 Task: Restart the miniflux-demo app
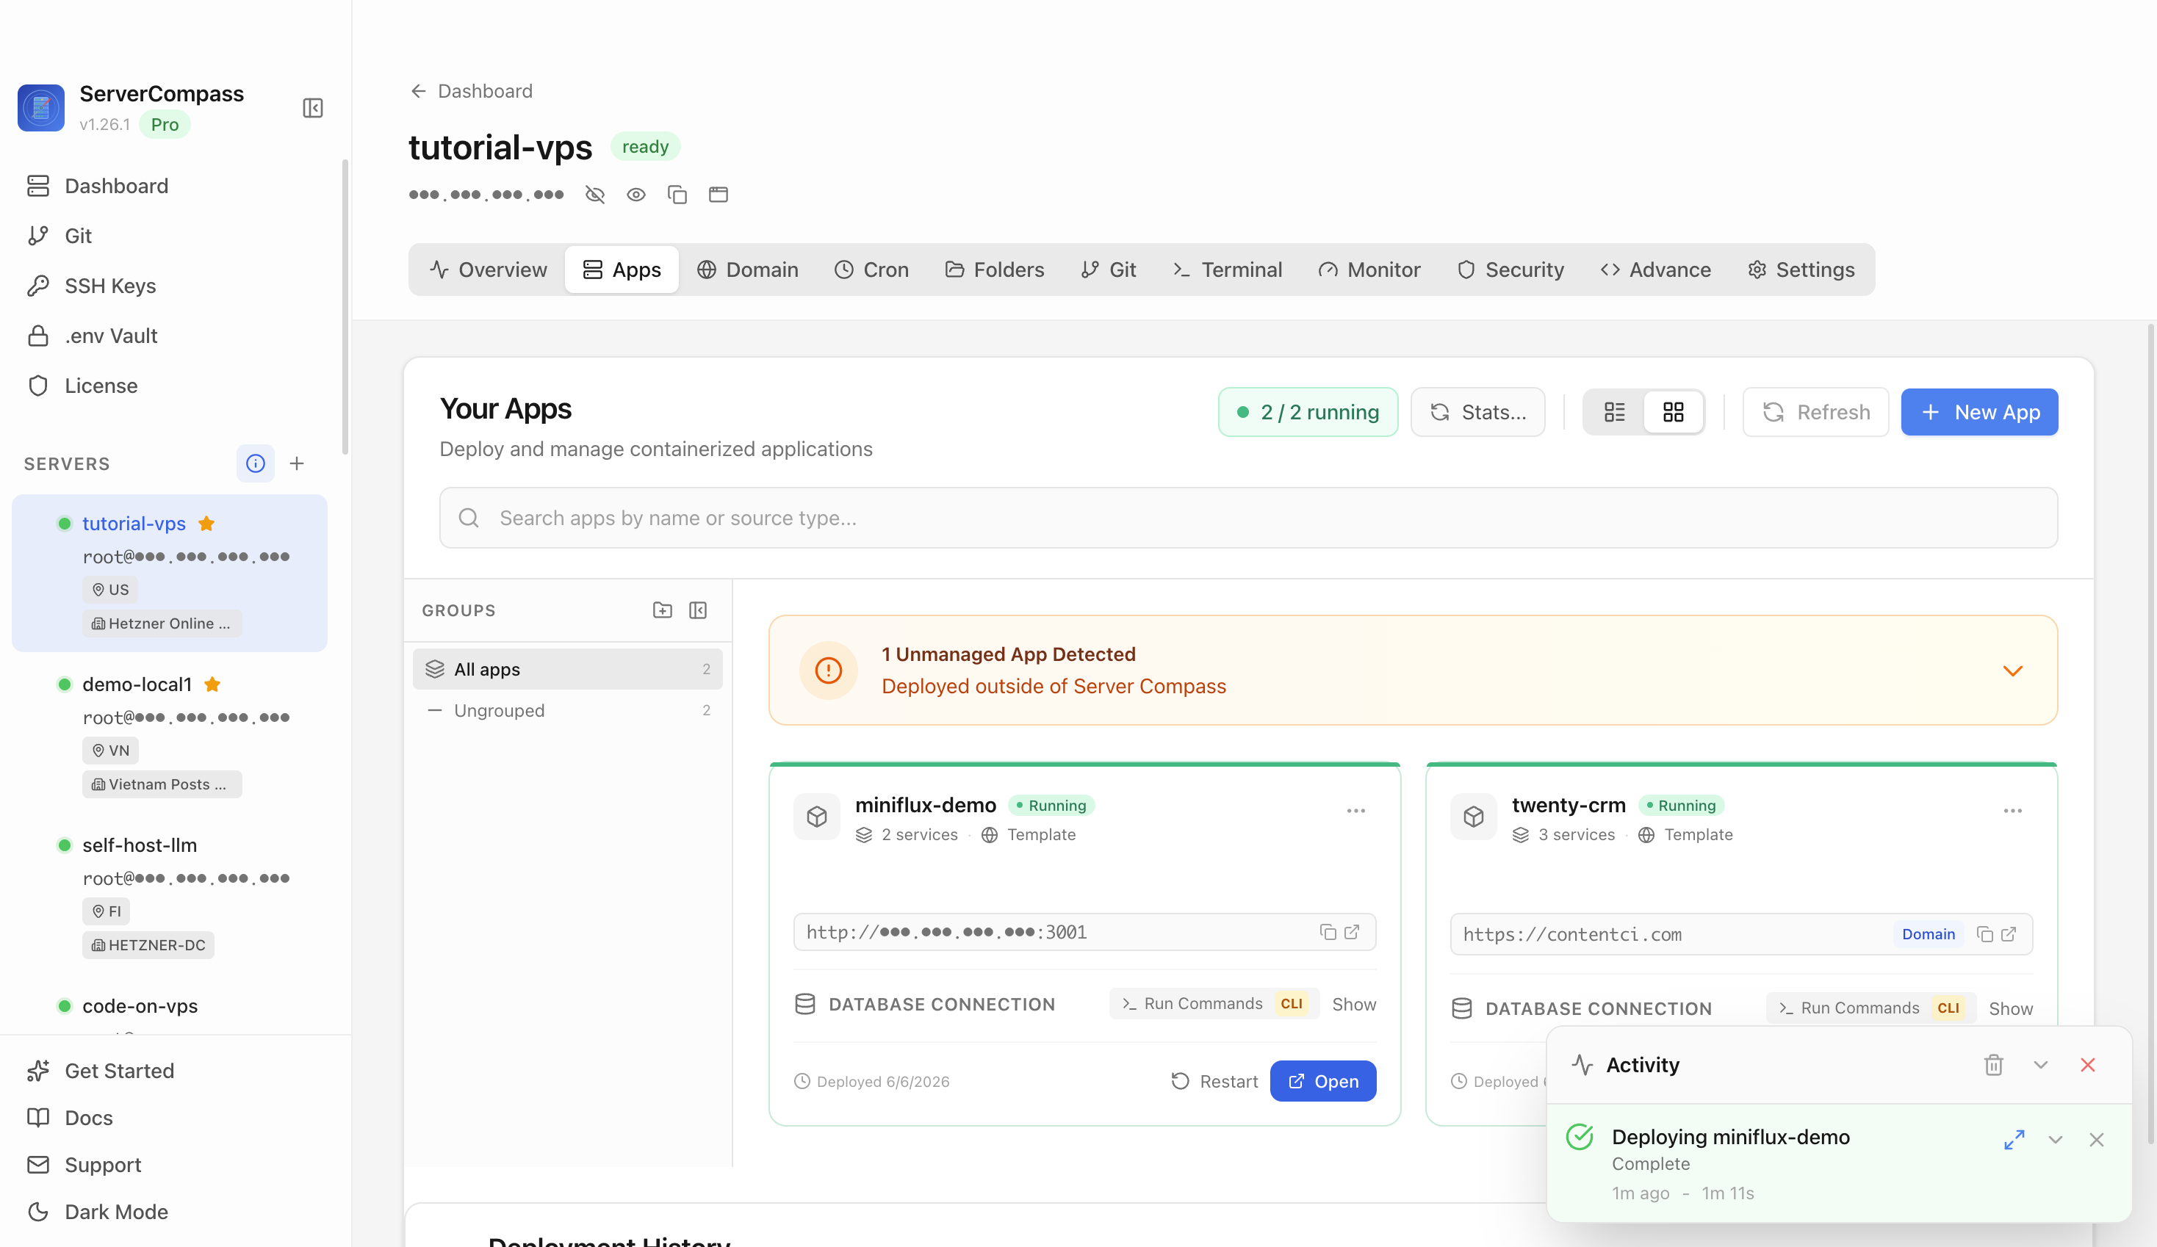coord(1214,1081)
